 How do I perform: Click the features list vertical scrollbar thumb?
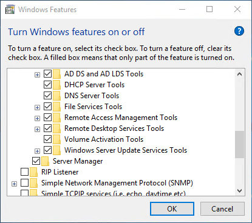240,144
